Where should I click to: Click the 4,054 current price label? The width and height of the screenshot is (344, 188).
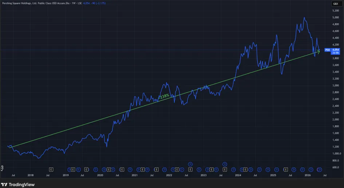click(x=335, y=50)
